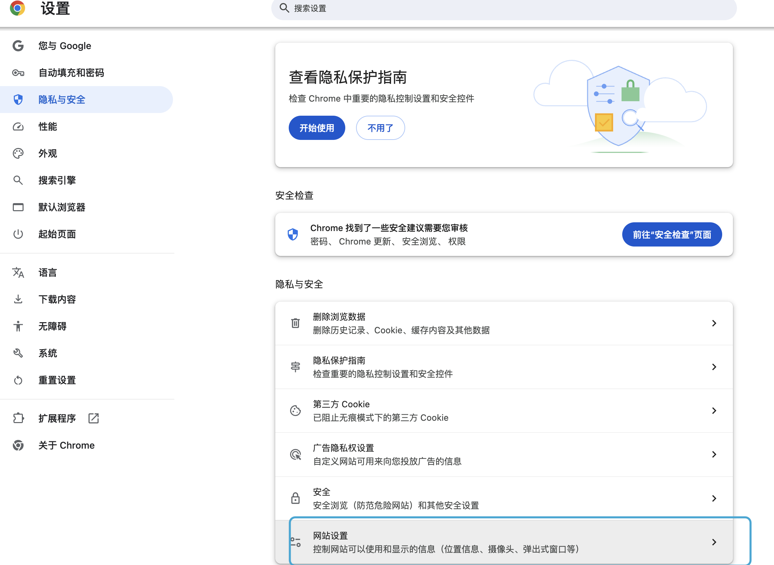774x565 pixels.
Task: Click the ad privacy icon for 广告隐私权设置
Action: 295,454
